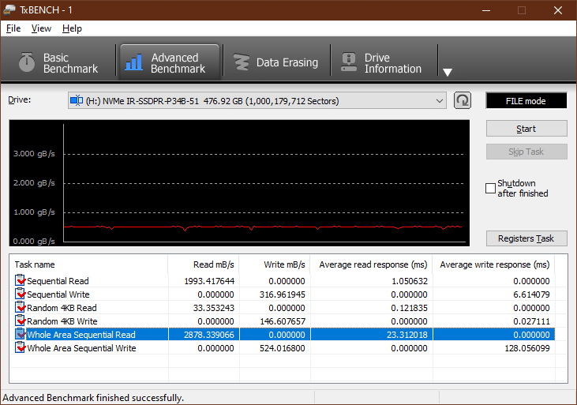
Task: Switch to the Data Erasing tab
Action: [x=276, y=62]
